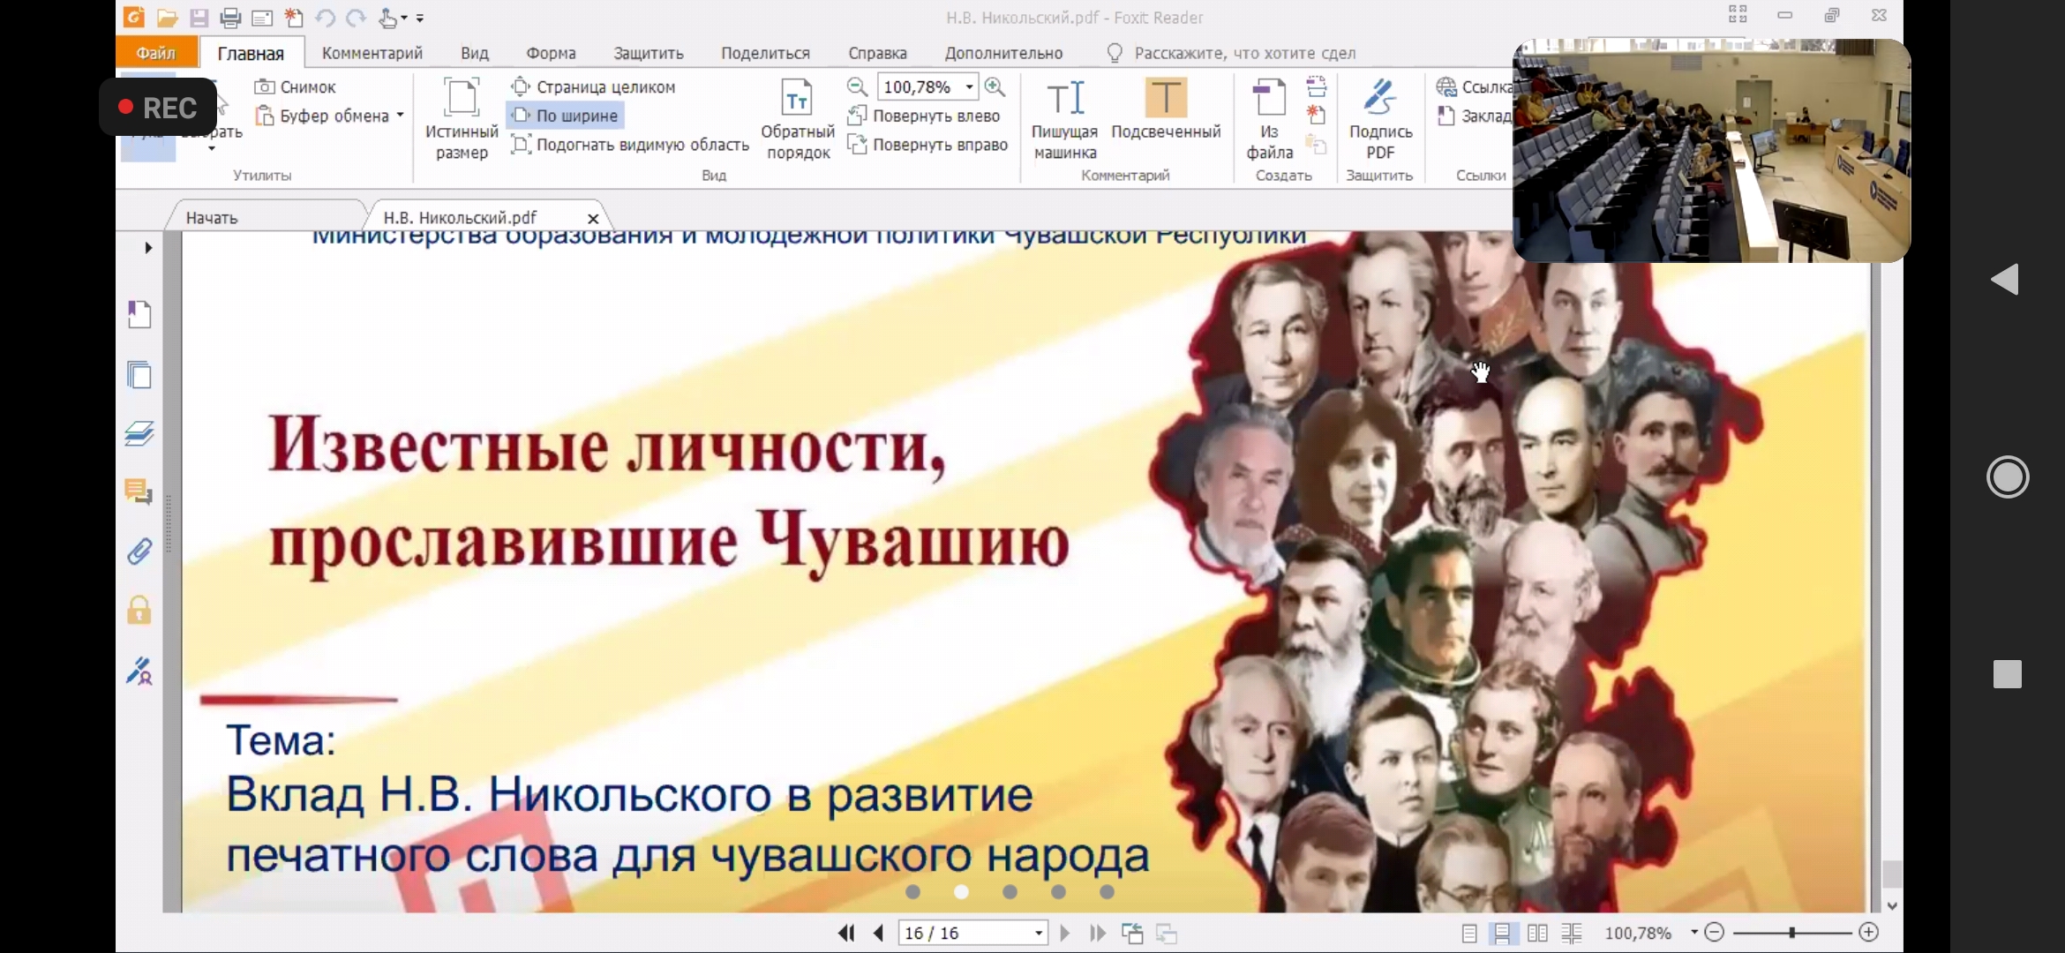Screen dimensions: 2065x953
Task: Click status bar zoom out minus button
Action: [x=1715, y=933]
